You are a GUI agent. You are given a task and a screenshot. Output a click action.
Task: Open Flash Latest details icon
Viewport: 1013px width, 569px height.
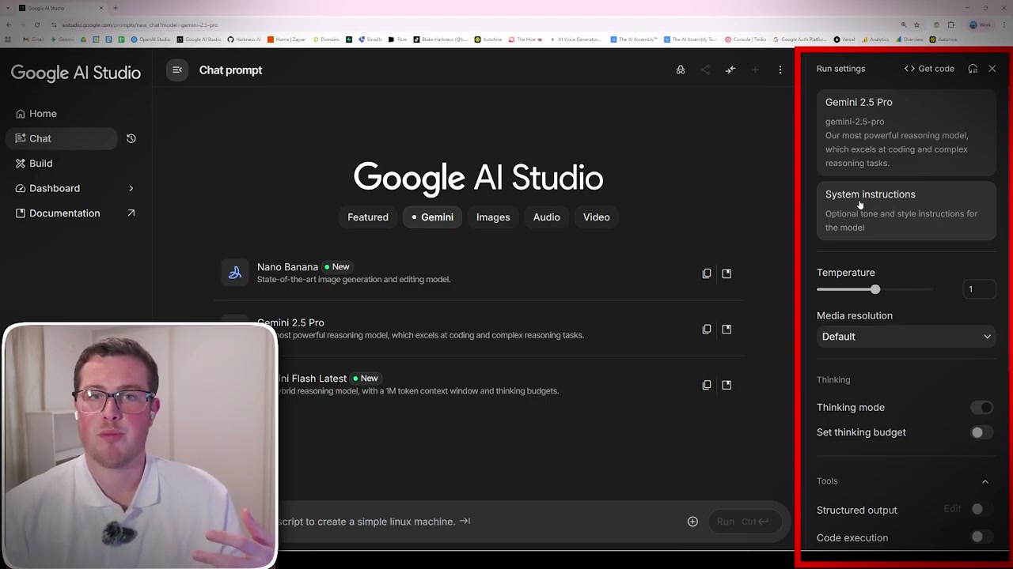coord(727,385)
